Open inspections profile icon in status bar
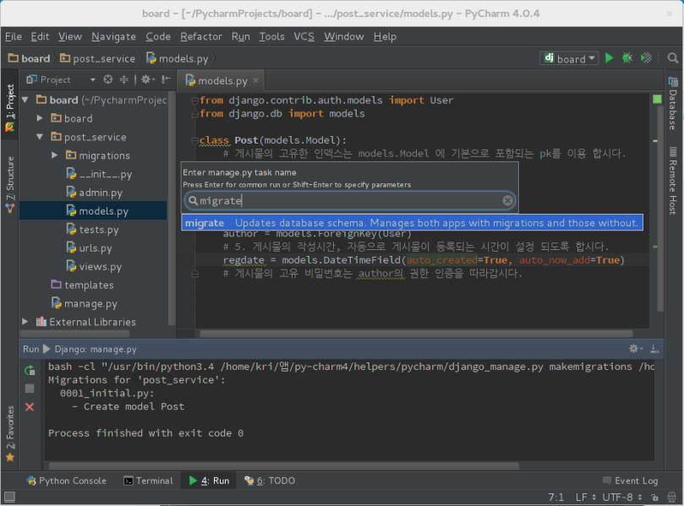This screenshot has width=684, height=506. 672,498
